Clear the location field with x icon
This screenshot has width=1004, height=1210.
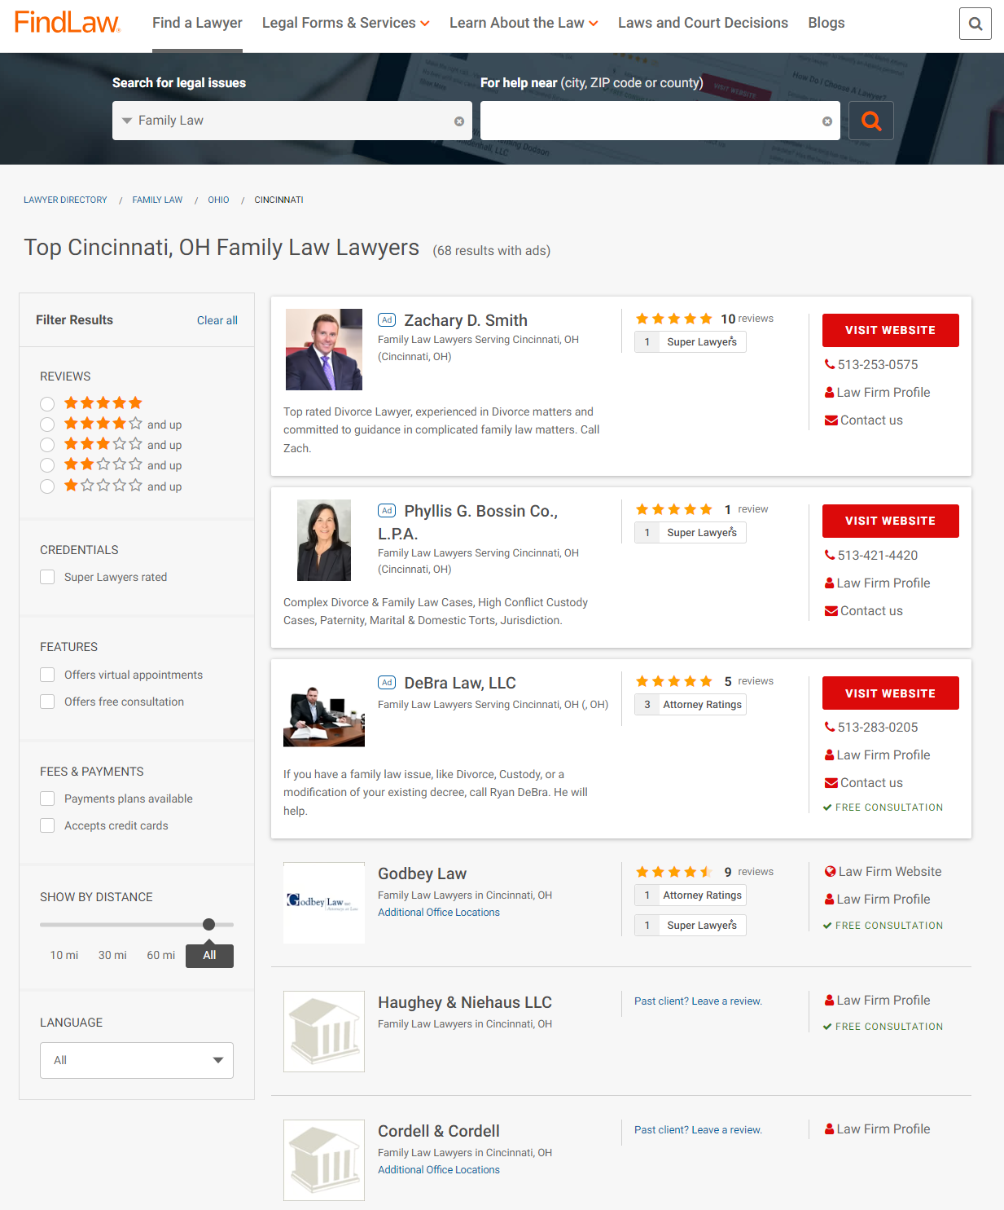pyautogui.click(x=827, y=121)
